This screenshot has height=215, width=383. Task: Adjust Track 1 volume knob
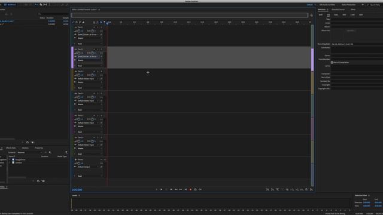[x=79, y=31]
